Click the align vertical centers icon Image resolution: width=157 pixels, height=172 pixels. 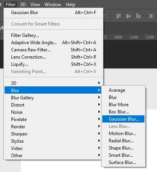[x=128, y=16]
